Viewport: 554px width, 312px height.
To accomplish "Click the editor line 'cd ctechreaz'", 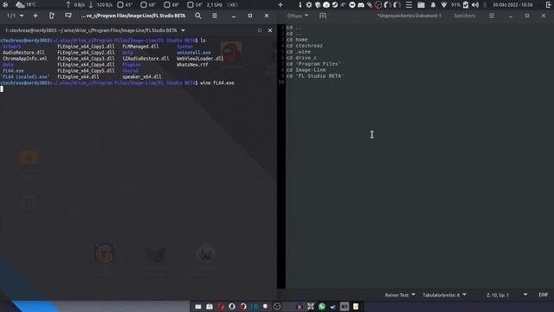I will pyautogui.click(x=304, y=46).
